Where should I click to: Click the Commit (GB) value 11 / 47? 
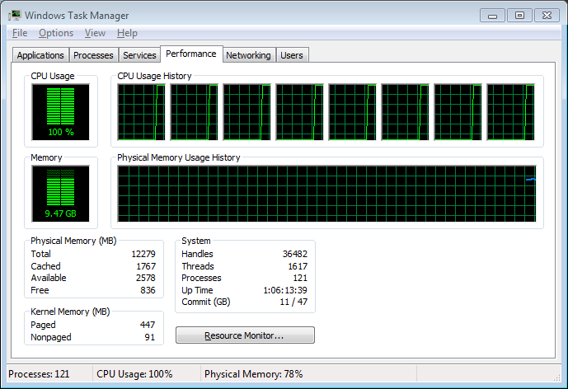(293, 302)
